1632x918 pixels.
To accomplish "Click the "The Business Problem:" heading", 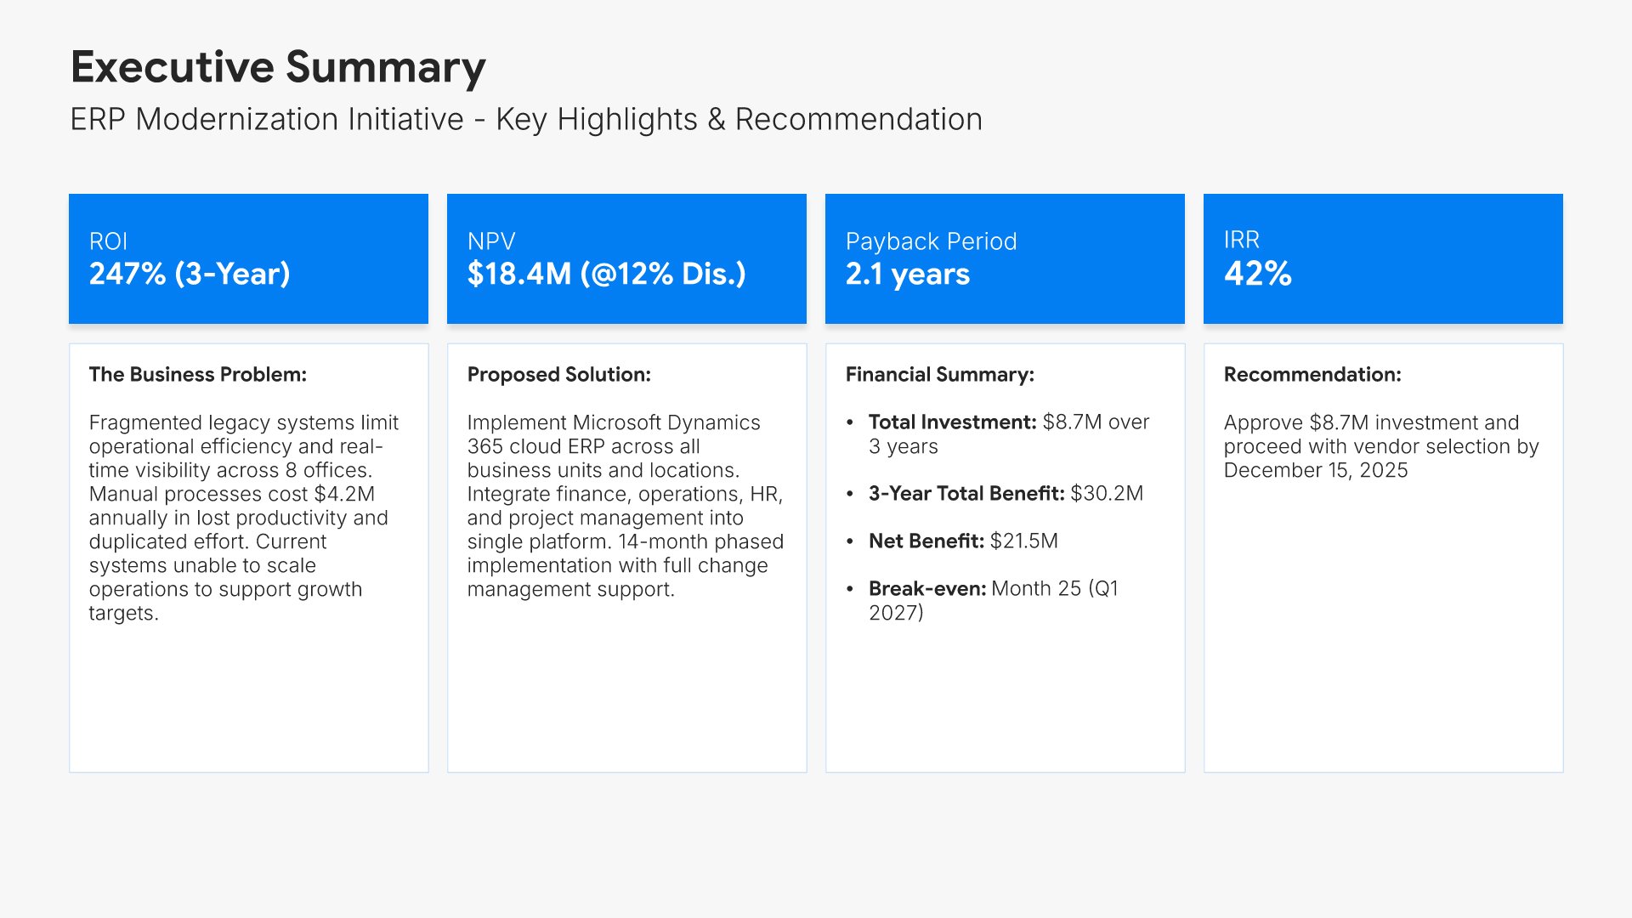I will pos(197,374).
